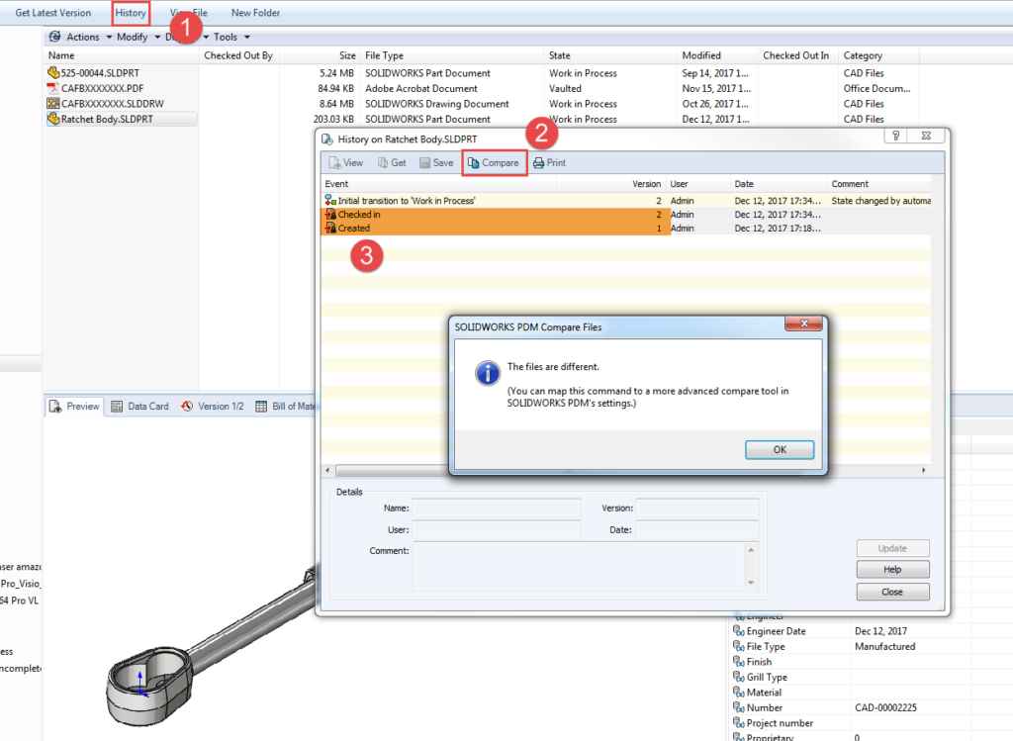1013x741 pixels.
Task: Switch to the History tab
Action: [131, 12]
